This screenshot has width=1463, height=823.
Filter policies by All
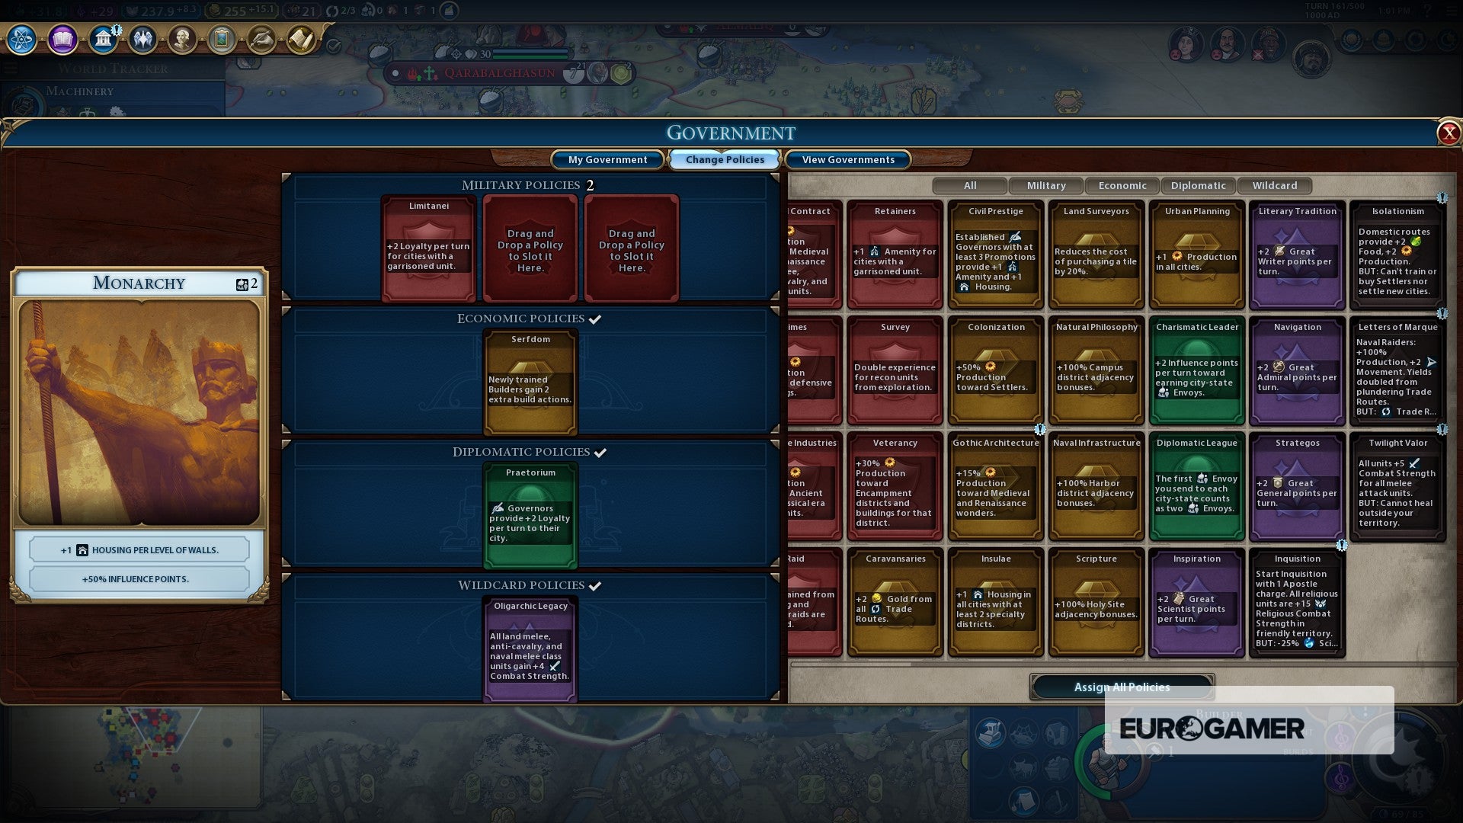click(x=969, y=185)
